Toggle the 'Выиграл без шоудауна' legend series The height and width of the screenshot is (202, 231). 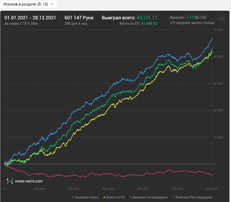192,197
